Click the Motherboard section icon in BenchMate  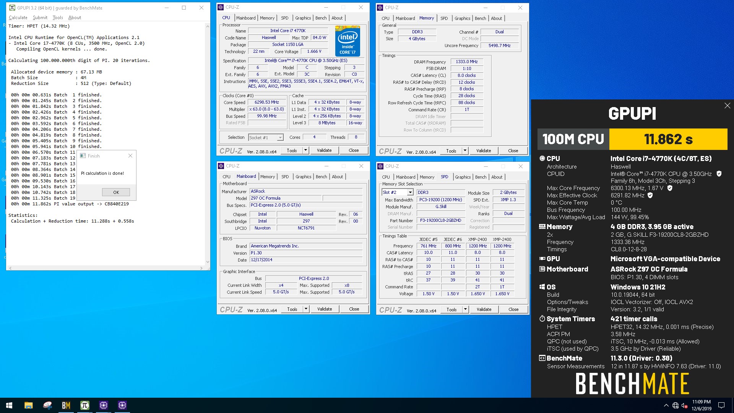[542, 269]
